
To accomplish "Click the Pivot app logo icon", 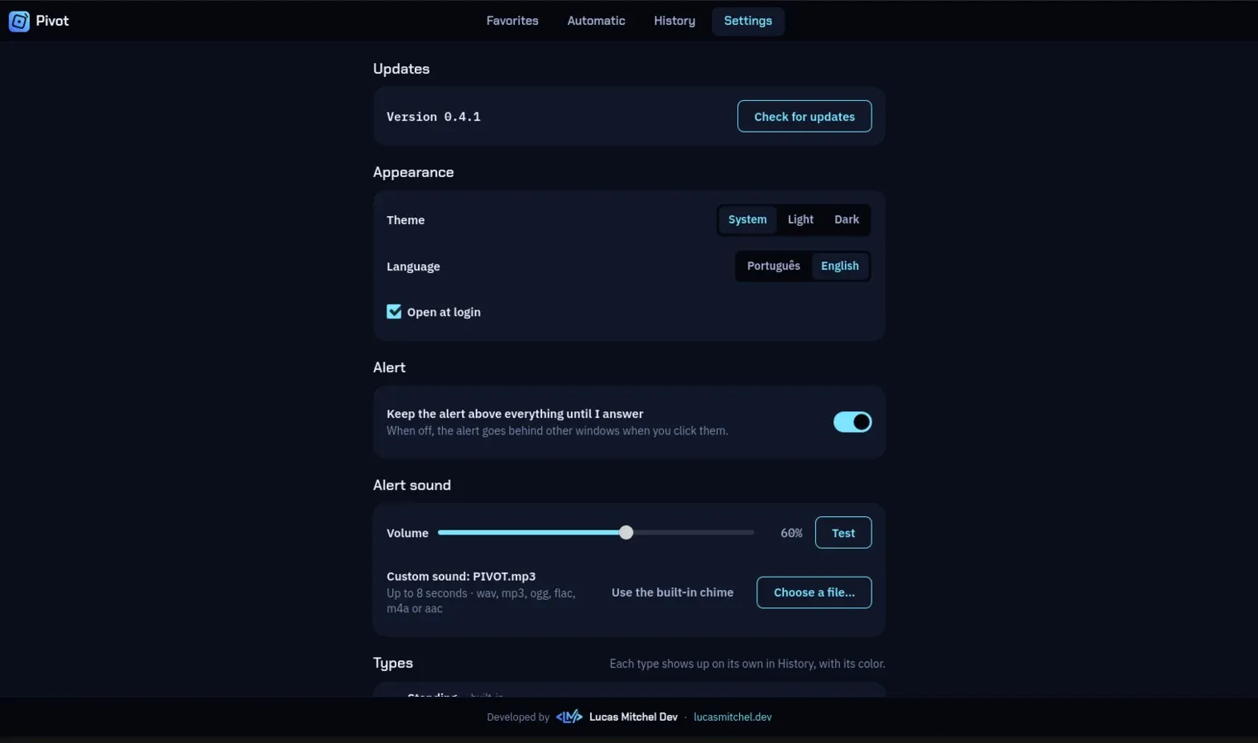I will pos(19,21).
